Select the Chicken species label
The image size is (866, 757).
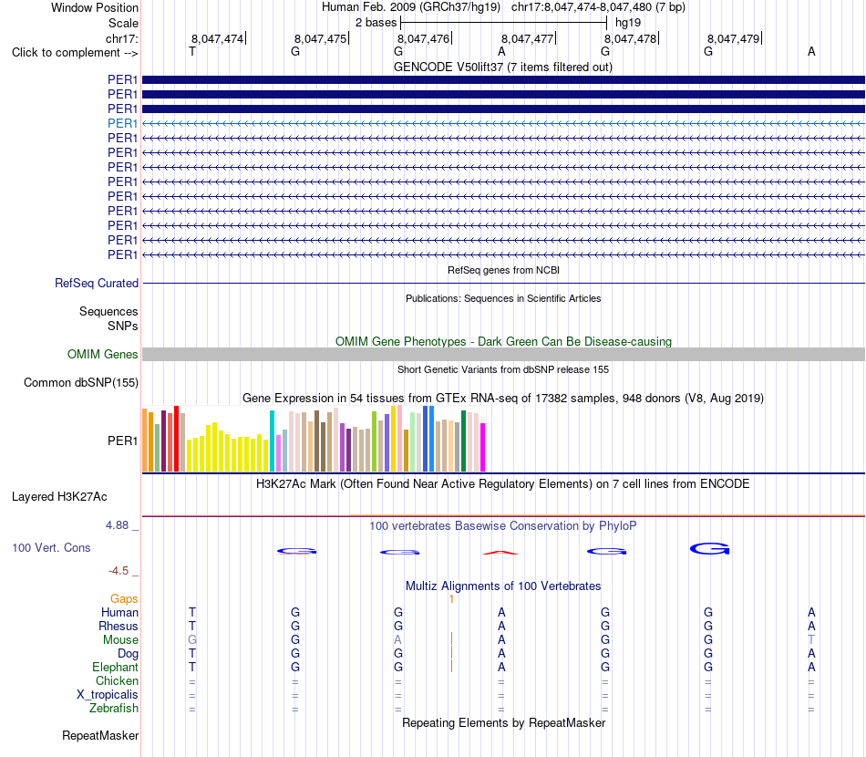coord(117,680)
